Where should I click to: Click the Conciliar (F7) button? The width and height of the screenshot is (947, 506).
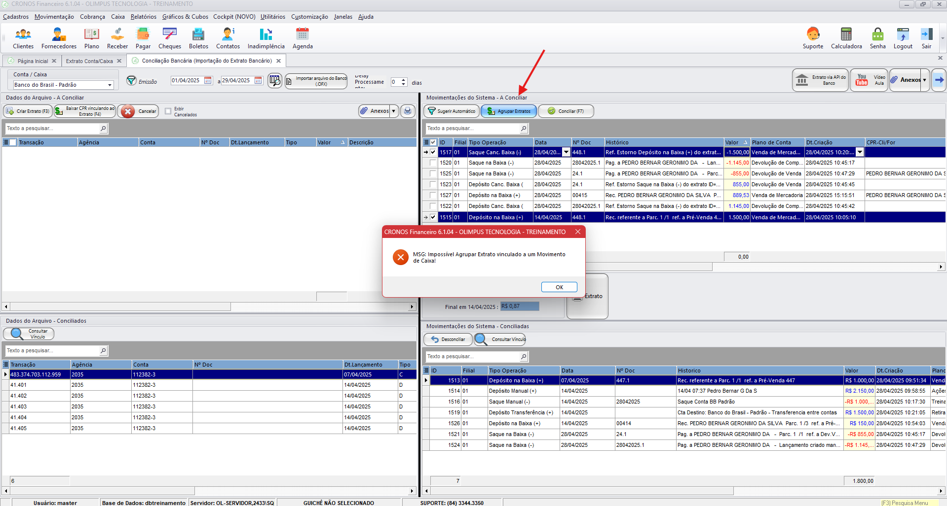(x=566, y=111)
